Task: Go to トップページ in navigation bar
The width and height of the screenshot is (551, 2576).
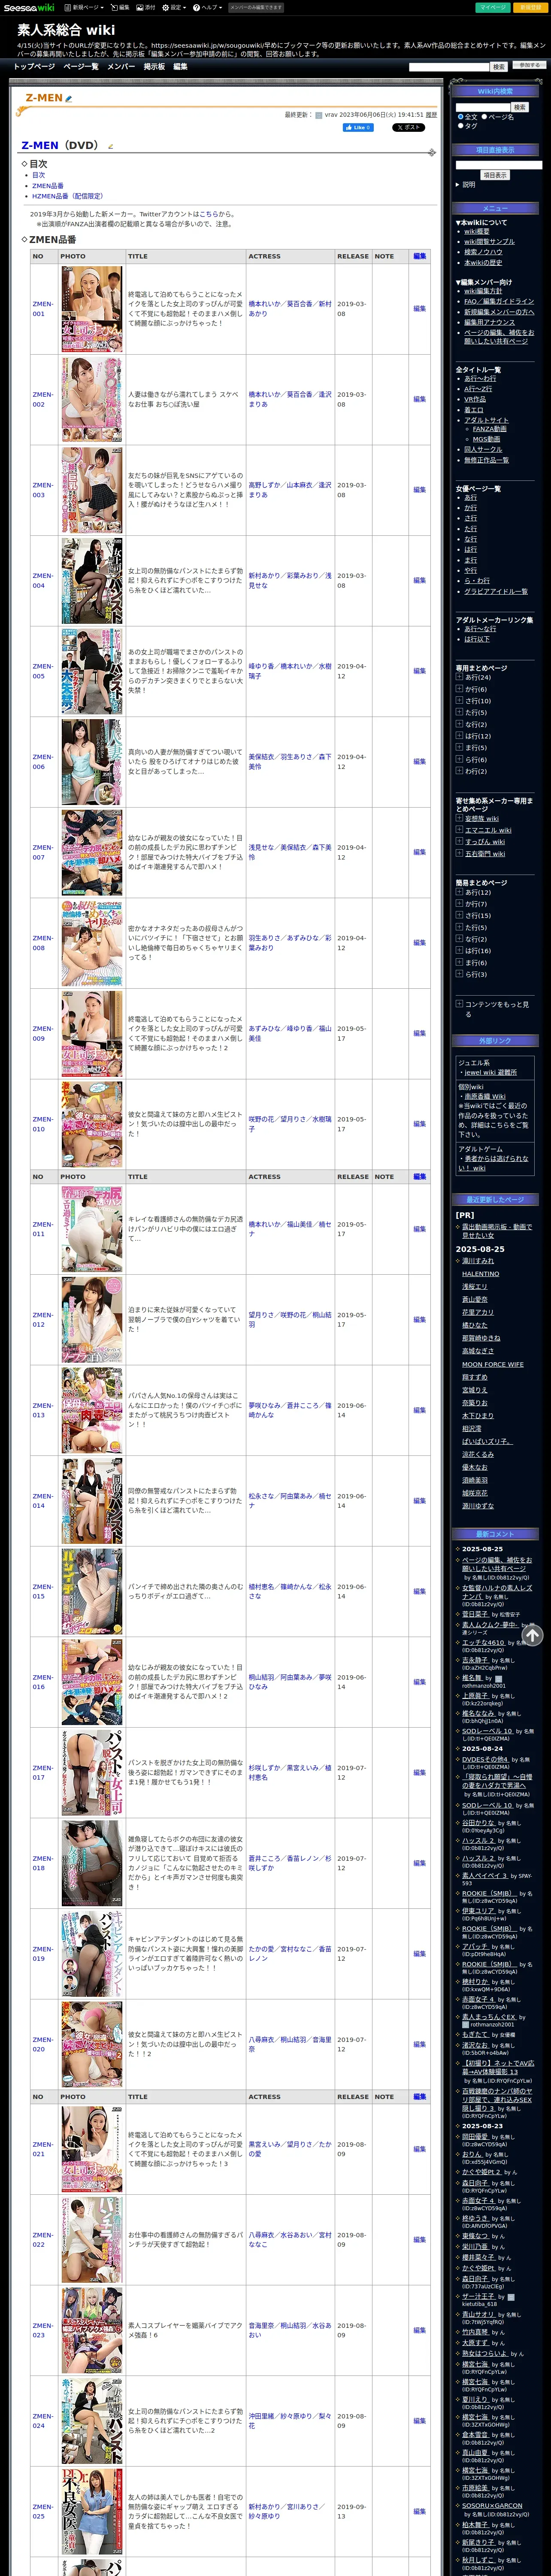Action: (34, 66)
